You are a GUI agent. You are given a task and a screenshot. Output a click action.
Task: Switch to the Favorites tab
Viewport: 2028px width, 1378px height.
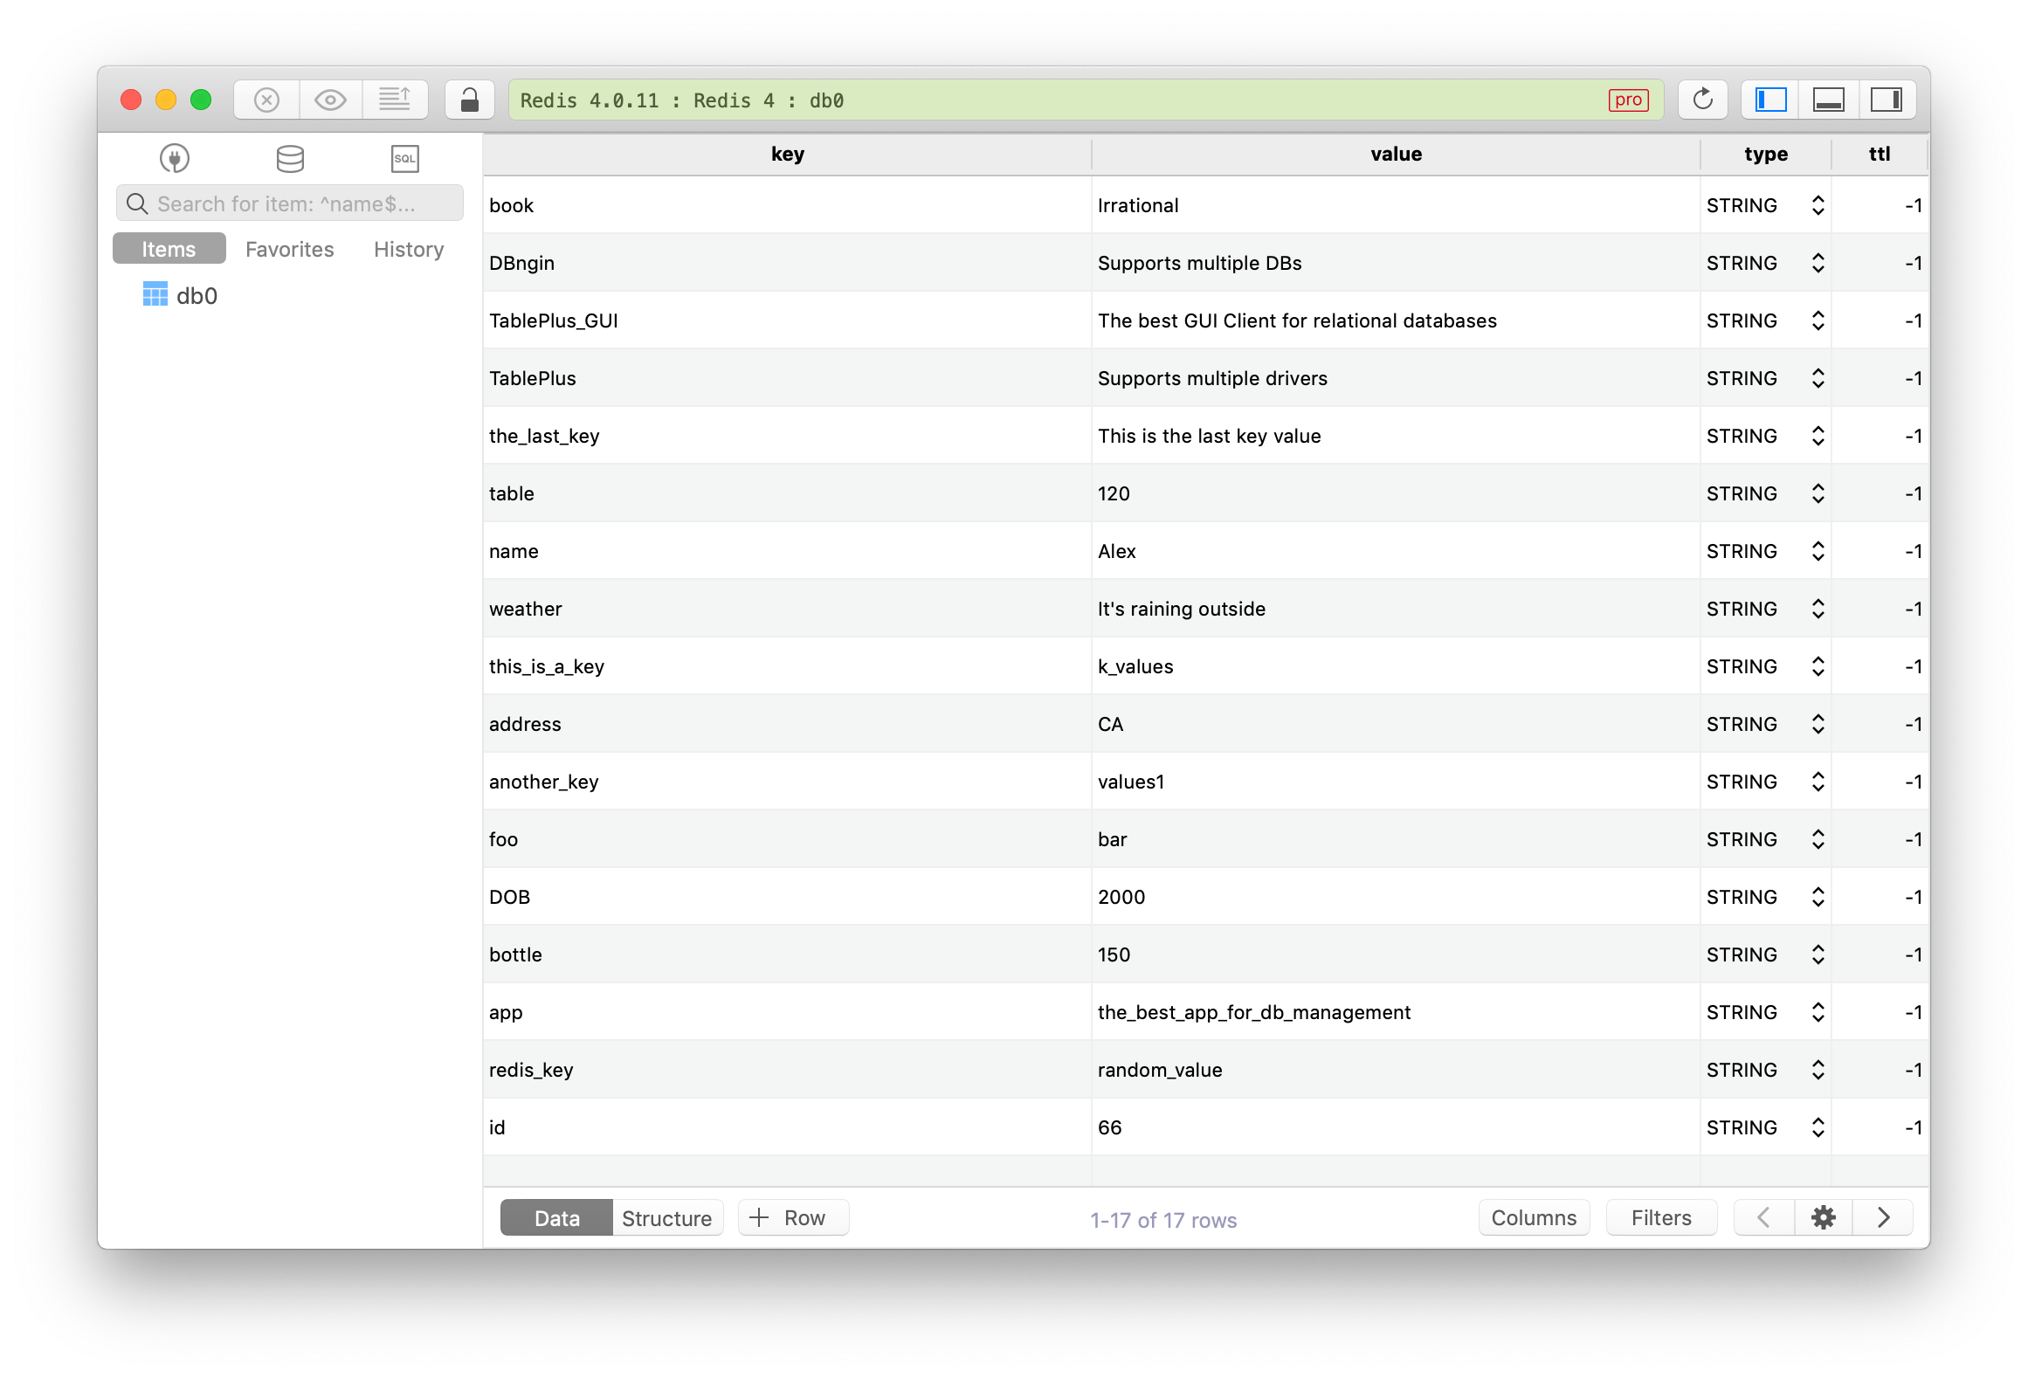coord(289,249)
